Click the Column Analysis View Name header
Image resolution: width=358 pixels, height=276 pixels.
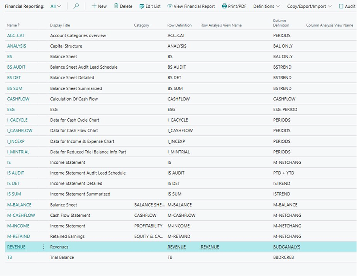pos(329,25)
